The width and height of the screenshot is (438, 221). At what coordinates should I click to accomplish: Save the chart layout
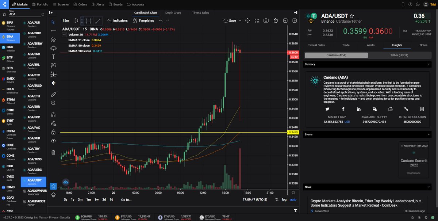pyautogui.click(x=229, y=21)
